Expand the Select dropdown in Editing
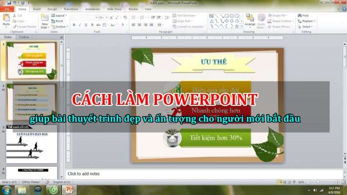Image resolution: width=347 pixels, height=195 pixels. coord(307,27)
